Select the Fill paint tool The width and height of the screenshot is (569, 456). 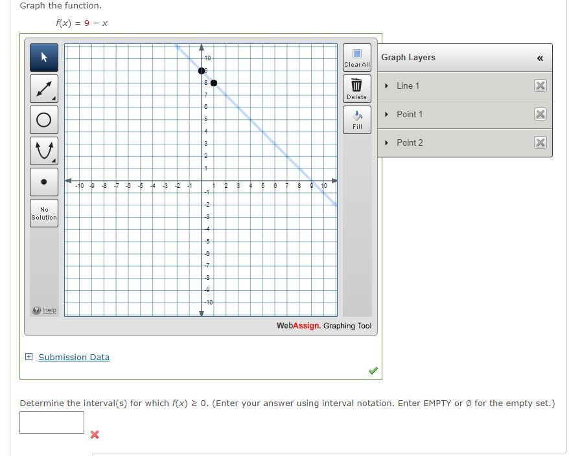[x=356, y=119]
